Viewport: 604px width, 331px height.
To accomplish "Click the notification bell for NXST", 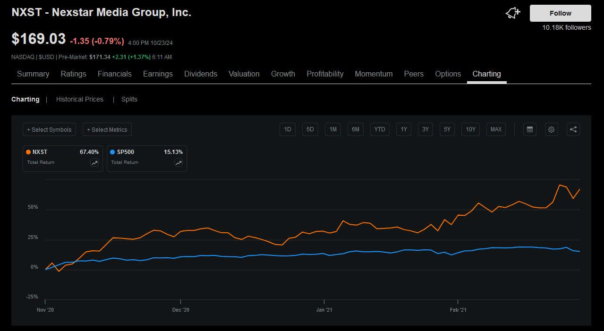I will pos(512,13).
